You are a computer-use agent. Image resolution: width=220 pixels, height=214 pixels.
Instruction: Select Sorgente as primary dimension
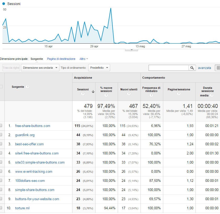37,59
